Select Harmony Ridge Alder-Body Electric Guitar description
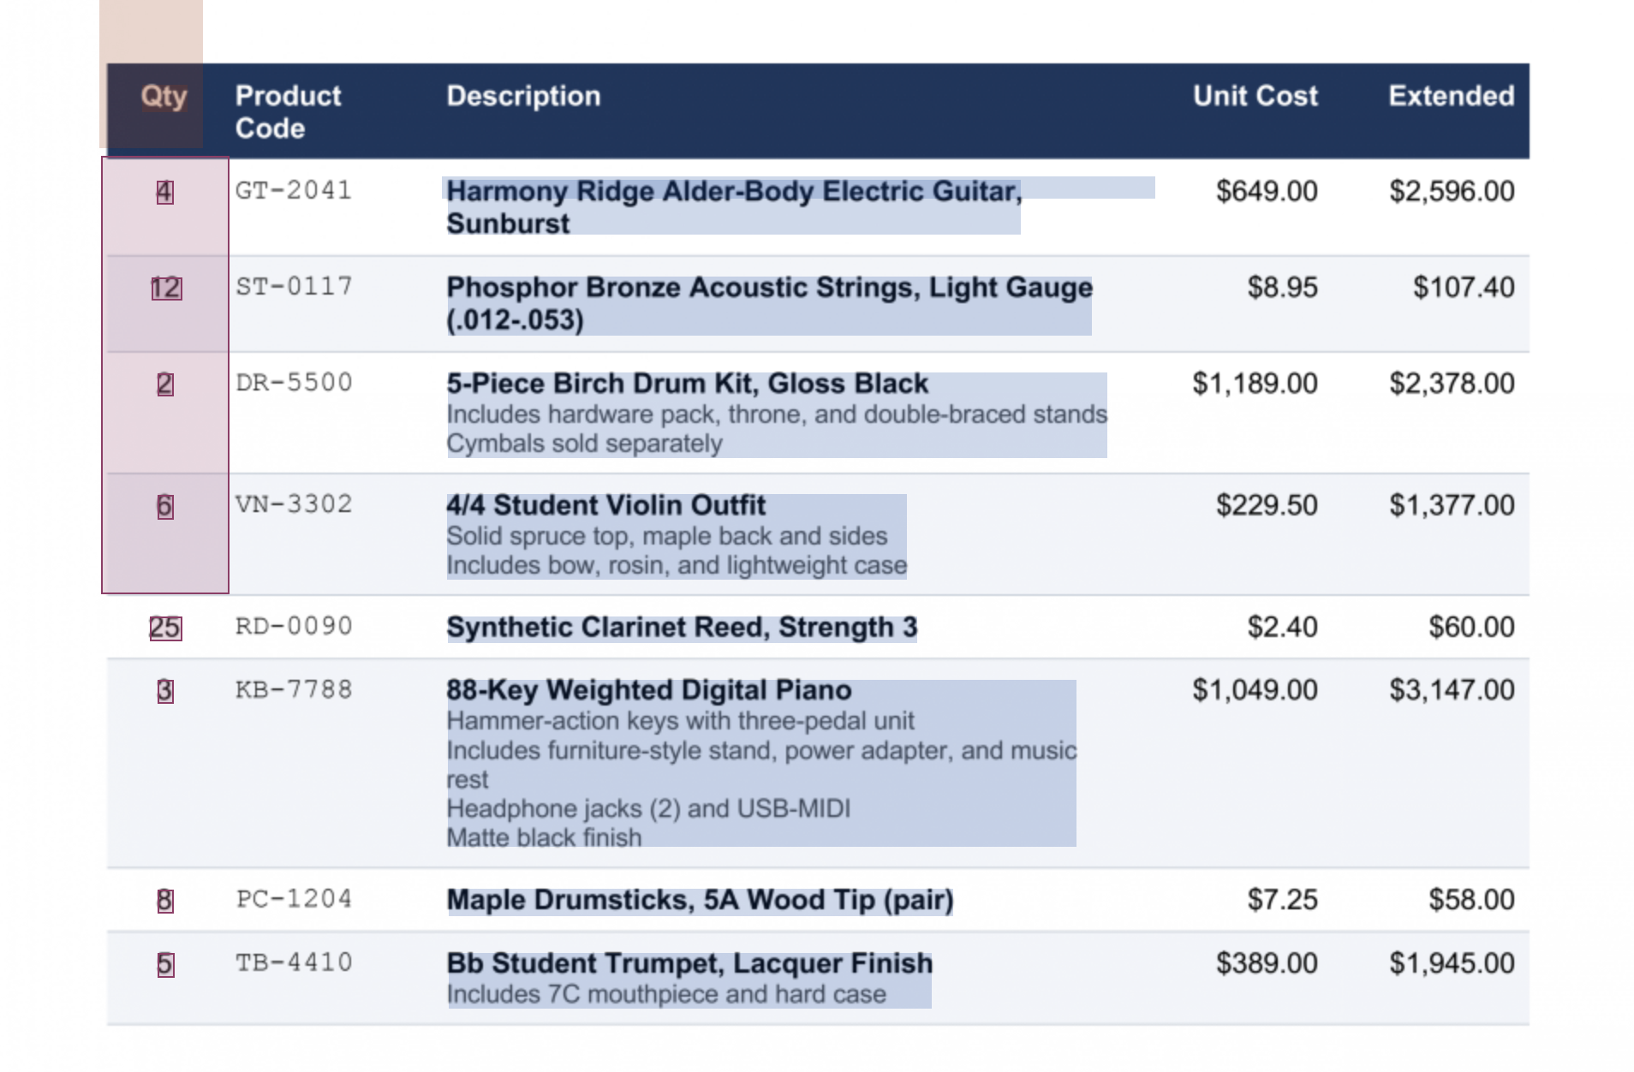Viewport: 1634px width, 1072px height. point(734,206)
